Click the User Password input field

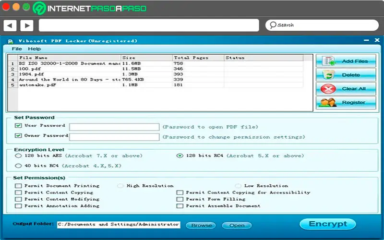[114, 127]
